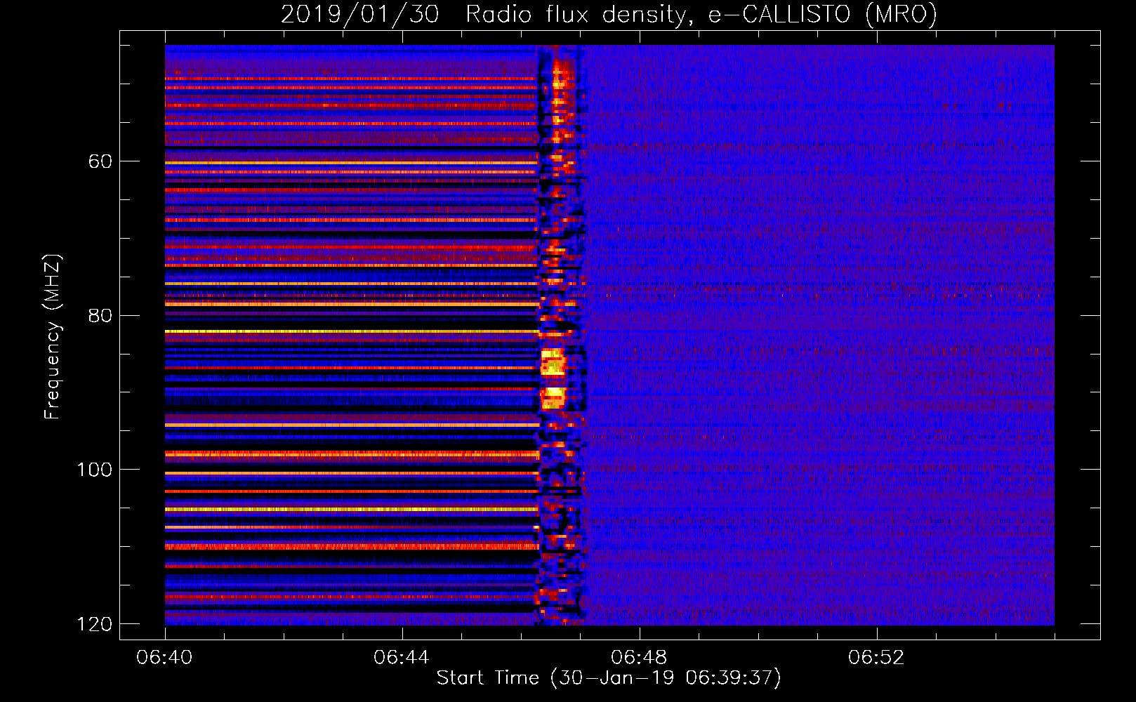Click the 100 frequency tick label
Image resolution: width=1136 pixels, height=702 pixels.
pos(94,469)
